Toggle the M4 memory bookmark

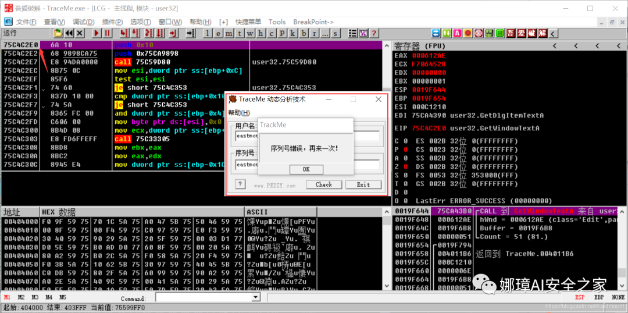pyautogui.click(x=49, y=297)
